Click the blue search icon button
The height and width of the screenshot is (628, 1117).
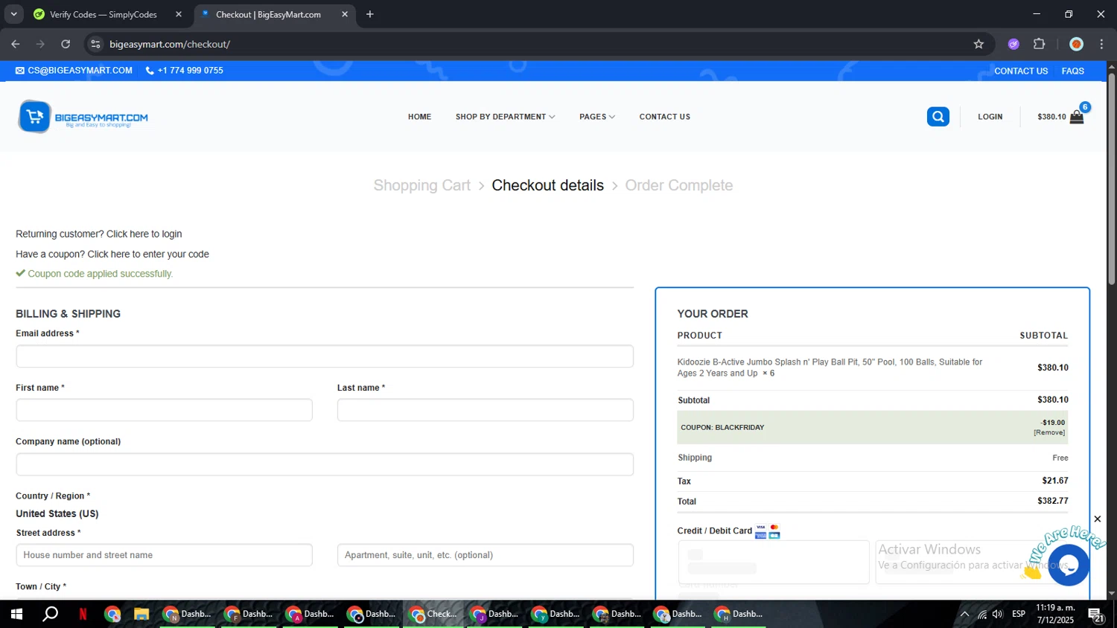(x=938, y=117)
